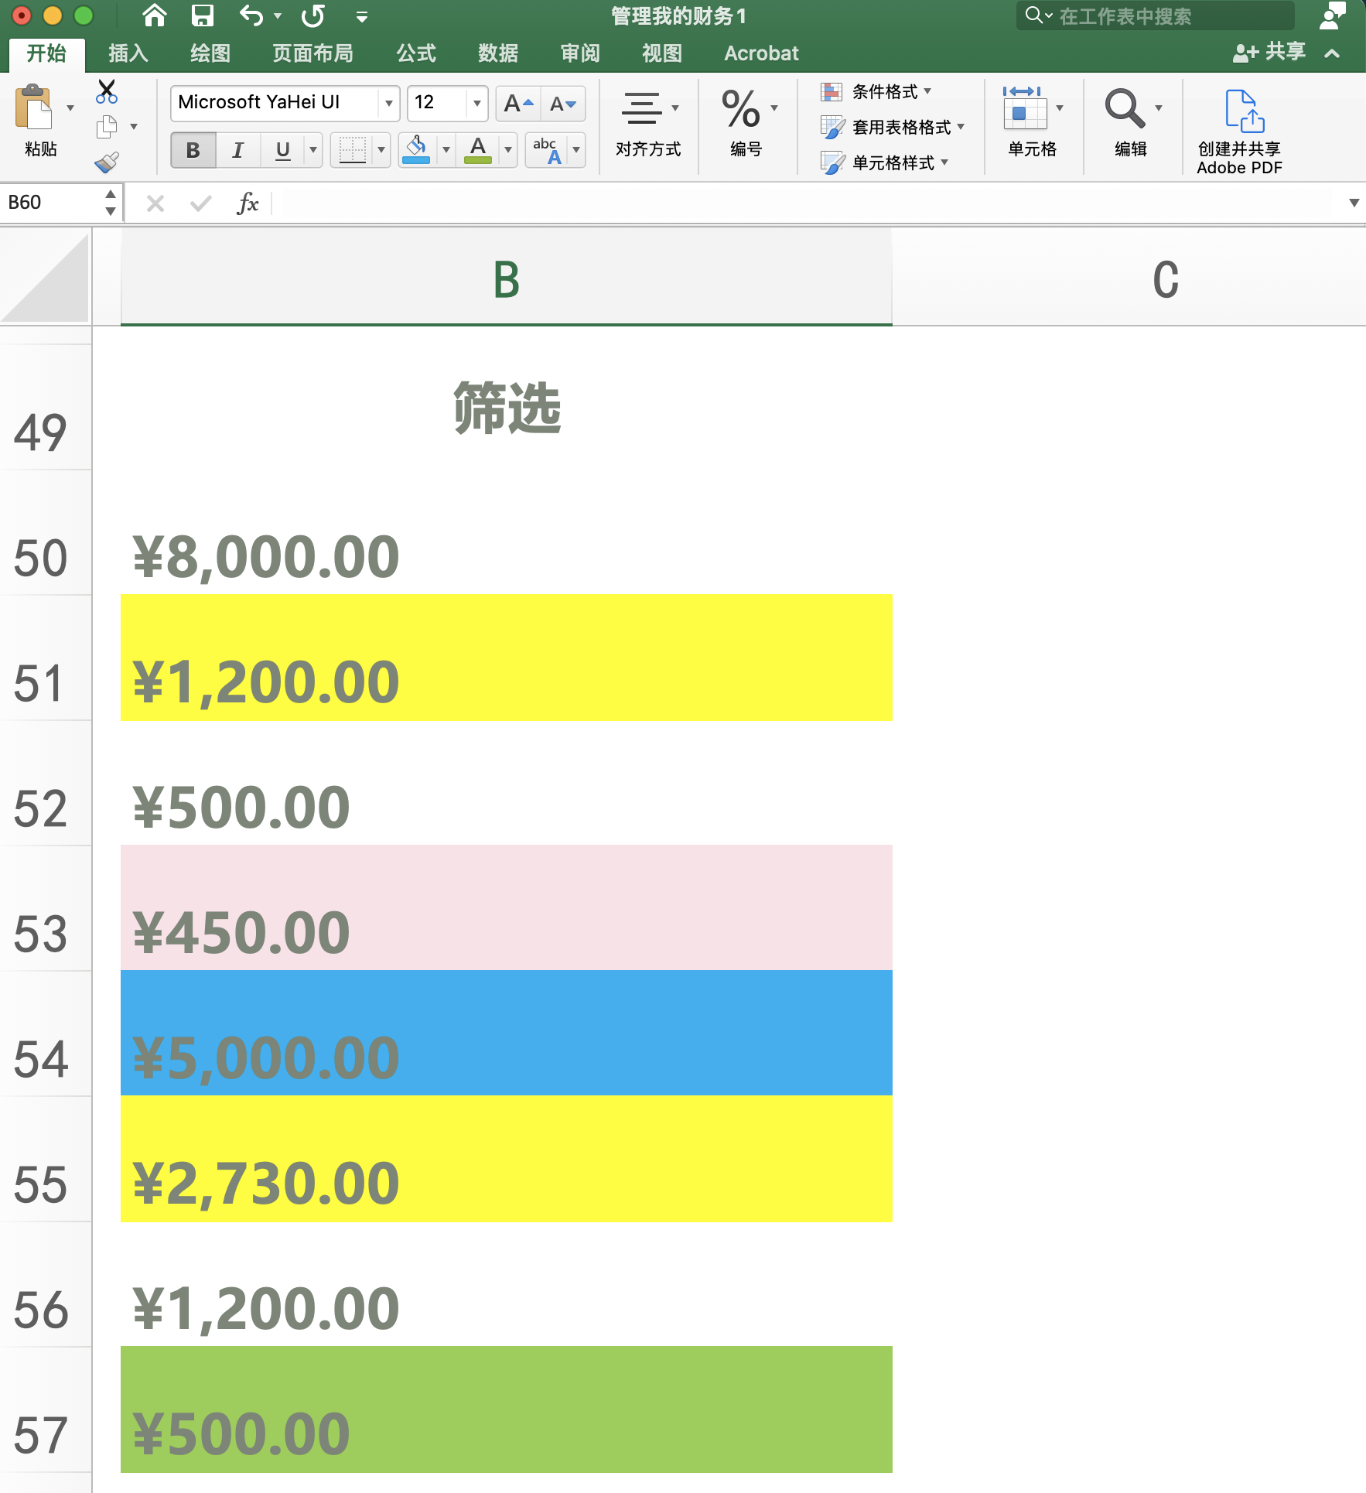Open the font size dropdown
The image size is (1366, 1493).
coord(476,103)
